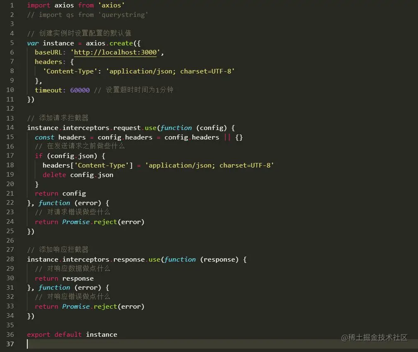Click the 'Content-Type' key on line 18

[x=102, y=165]
